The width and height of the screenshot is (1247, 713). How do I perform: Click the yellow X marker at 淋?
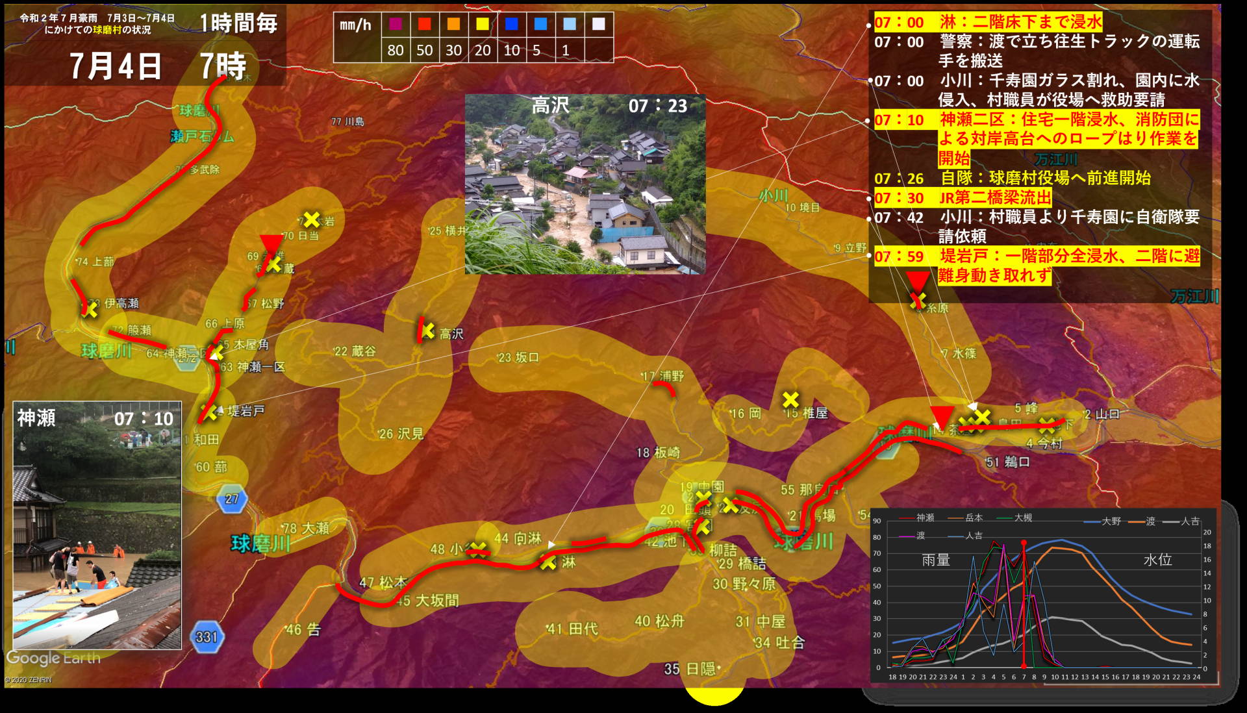pyautogui.click(x=548, y=562)
